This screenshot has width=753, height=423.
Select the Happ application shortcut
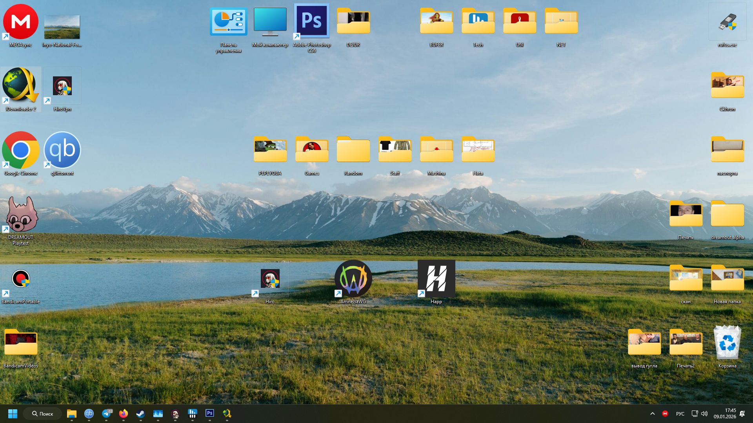[436, 279]
